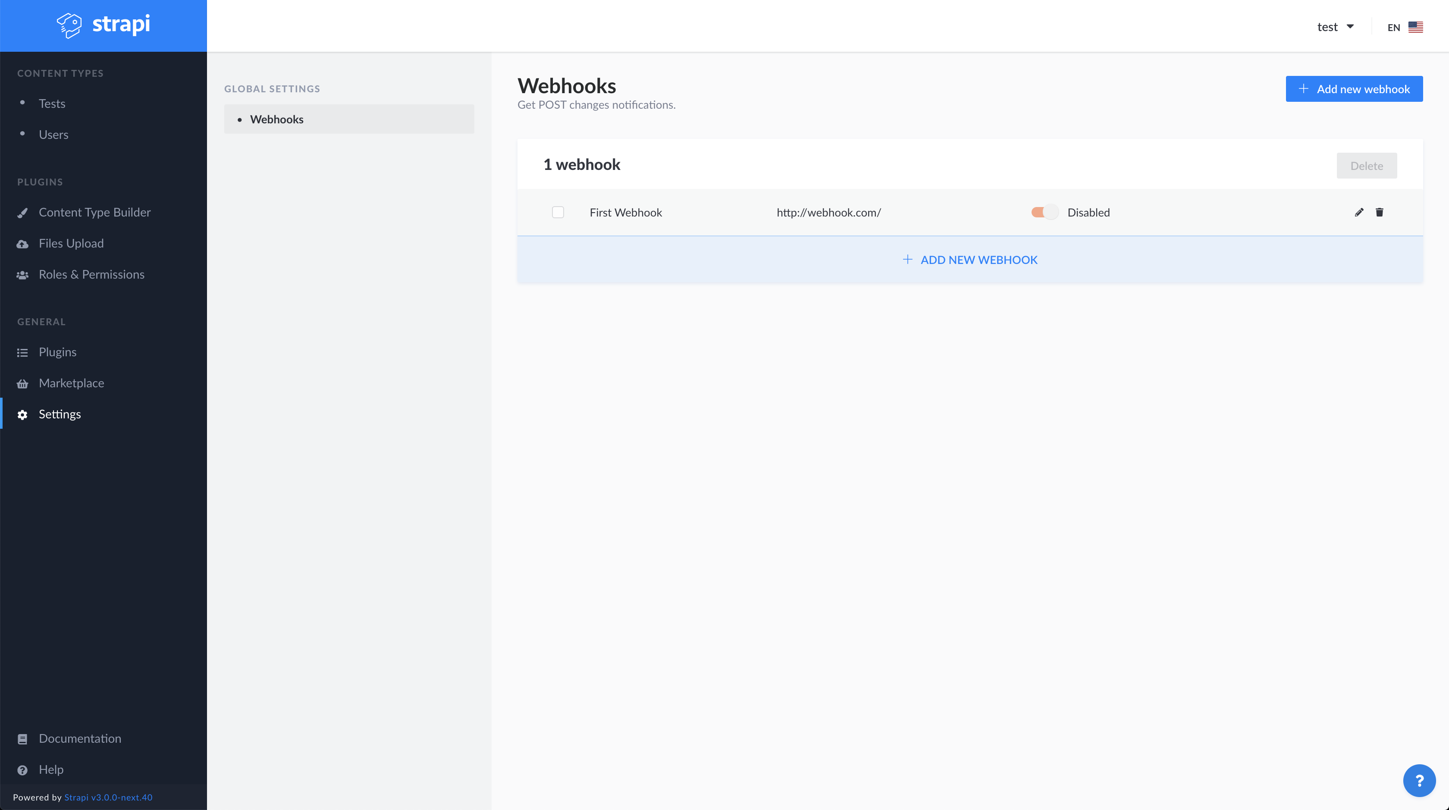Click the Files Upload cloud icon

point(22,244)
